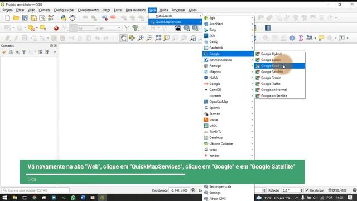Select Google Terrain from the submenu

[x=279, y=78]
